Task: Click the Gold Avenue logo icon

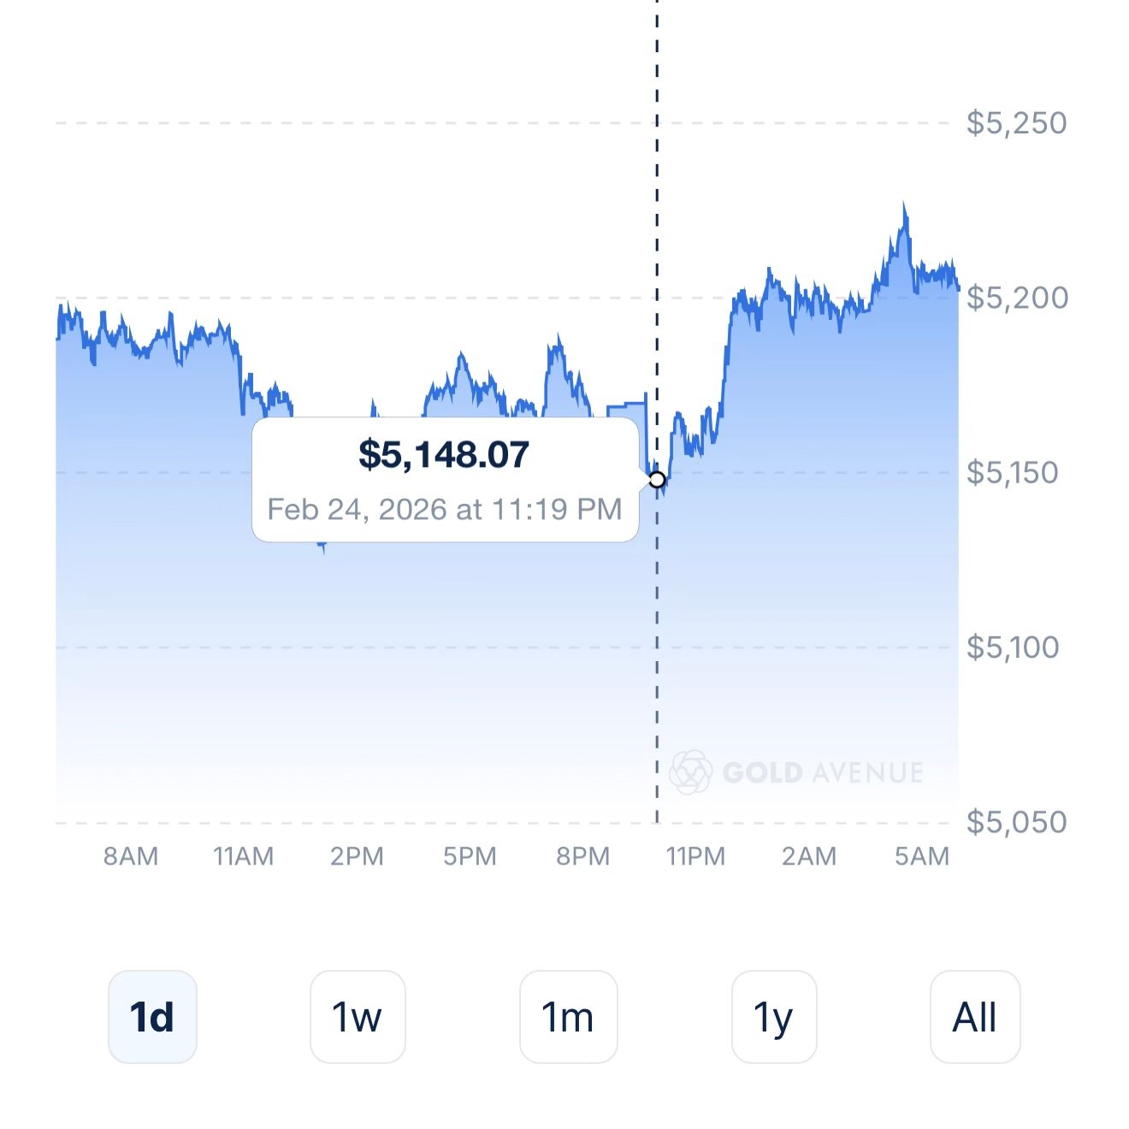Action: click(x=690, y=772)
